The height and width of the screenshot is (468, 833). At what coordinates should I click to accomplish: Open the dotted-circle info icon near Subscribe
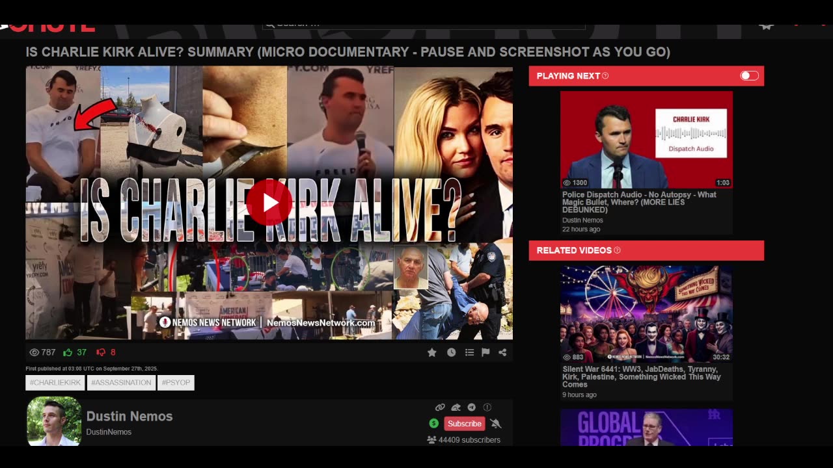coord(487,408)
